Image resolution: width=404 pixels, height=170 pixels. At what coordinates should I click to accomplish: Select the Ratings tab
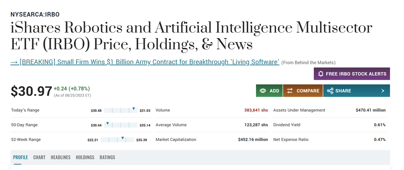[x=107, y=157]
